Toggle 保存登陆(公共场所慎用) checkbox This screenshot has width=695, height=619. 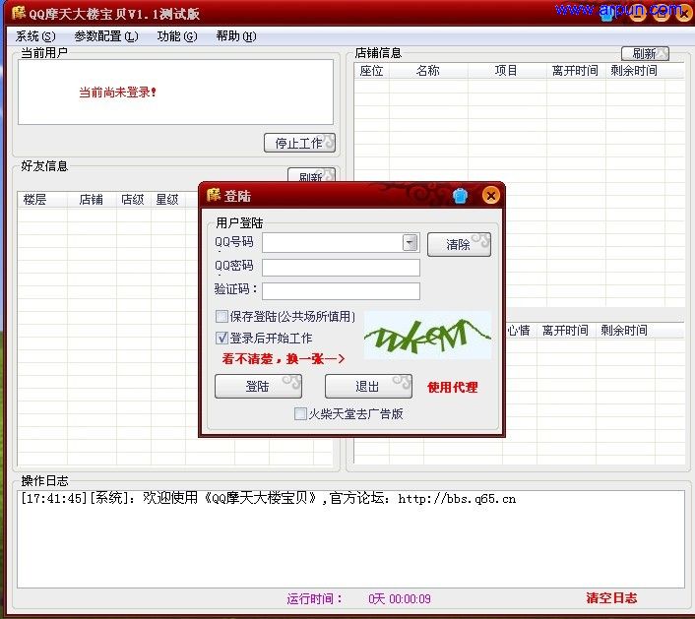click(221, 316)
